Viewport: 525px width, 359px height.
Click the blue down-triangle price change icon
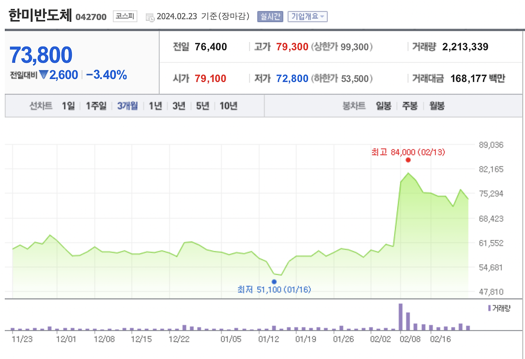[43, 75]
